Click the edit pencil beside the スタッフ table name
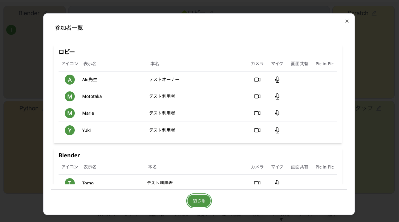This screenshot has width=399, height=222. 379,108
